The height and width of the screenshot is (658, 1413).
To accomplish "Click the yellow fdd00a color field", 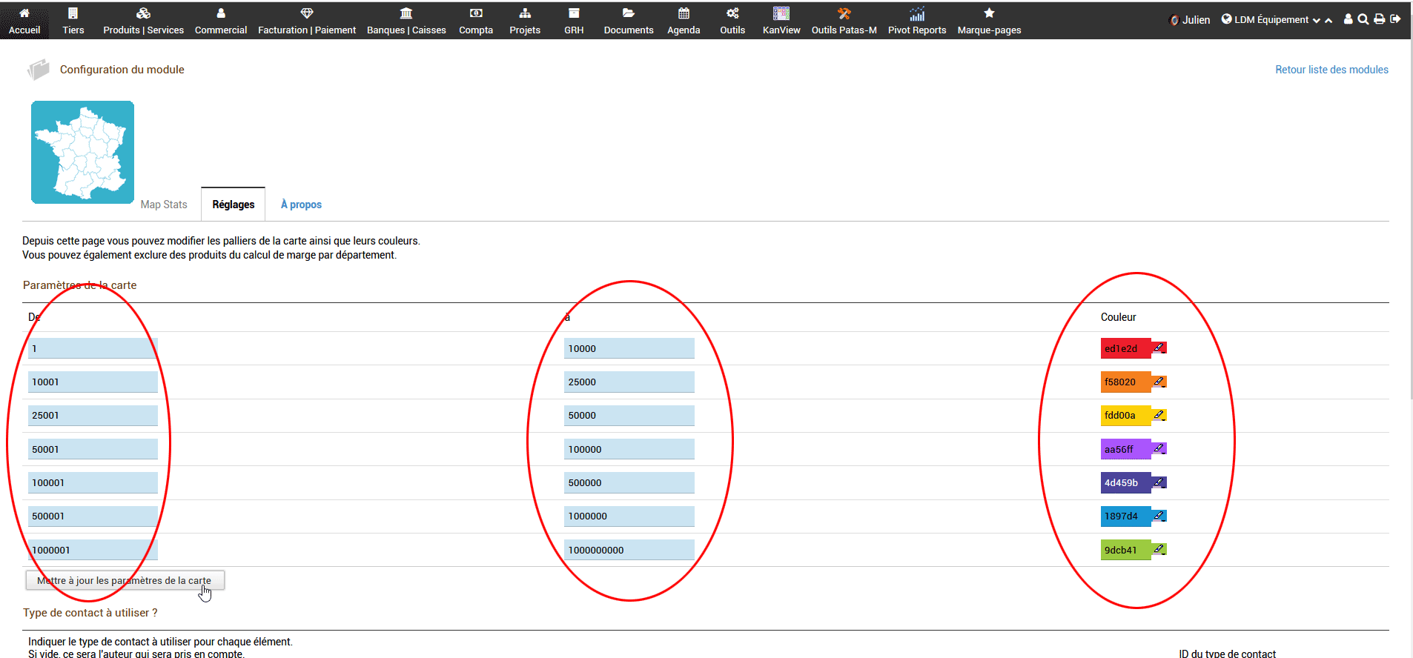I will [x=1125, y=416].
